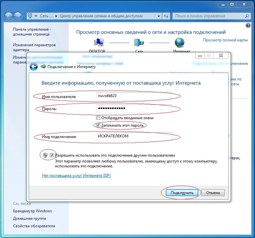Click the Forward button in the Explorer window
The image size is (255, 238).
click(x=18, y=16)
